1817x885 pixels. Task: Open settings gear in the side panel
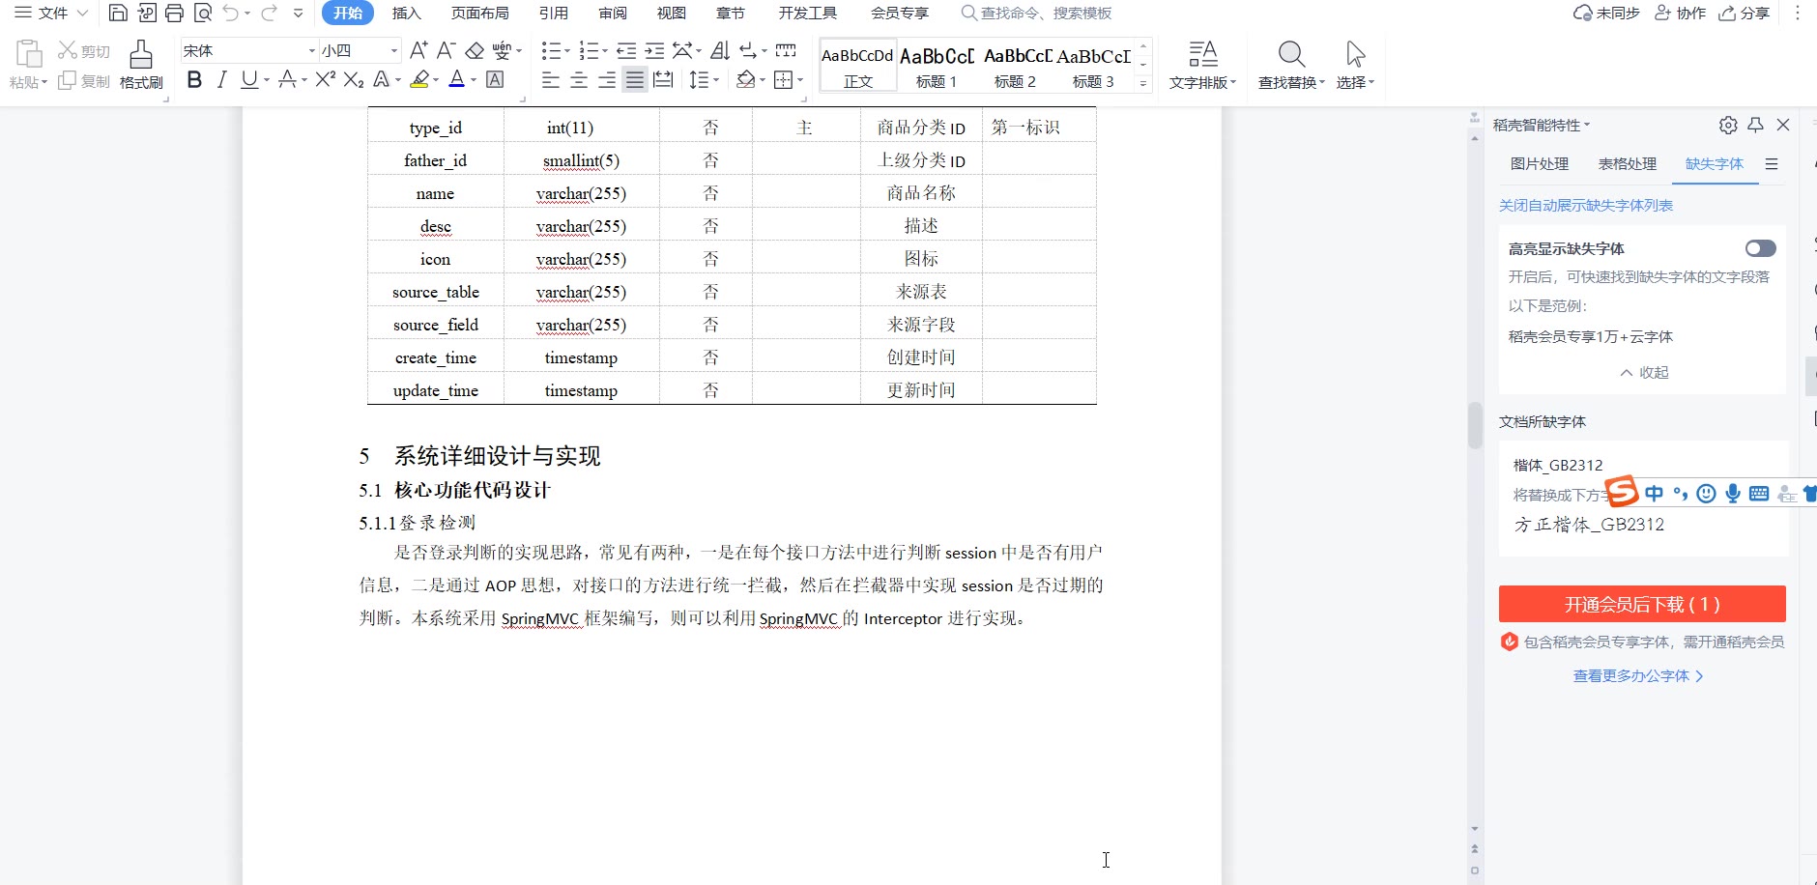(1728, 125)
